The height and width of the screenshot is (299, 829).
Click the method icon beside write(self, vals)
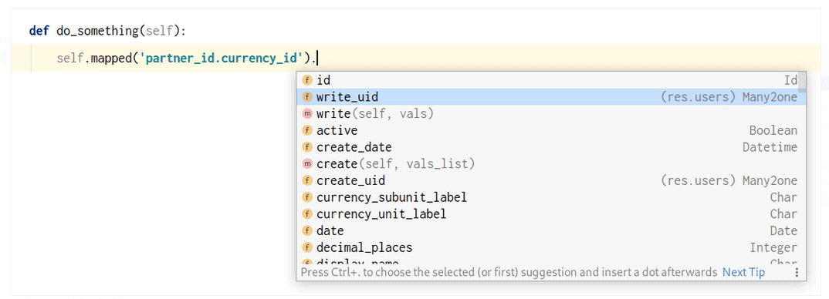tap(306, 113)
